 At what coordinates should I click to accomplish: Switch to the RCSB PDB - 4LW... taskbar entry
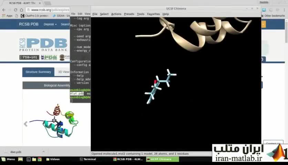click(128, 159)
